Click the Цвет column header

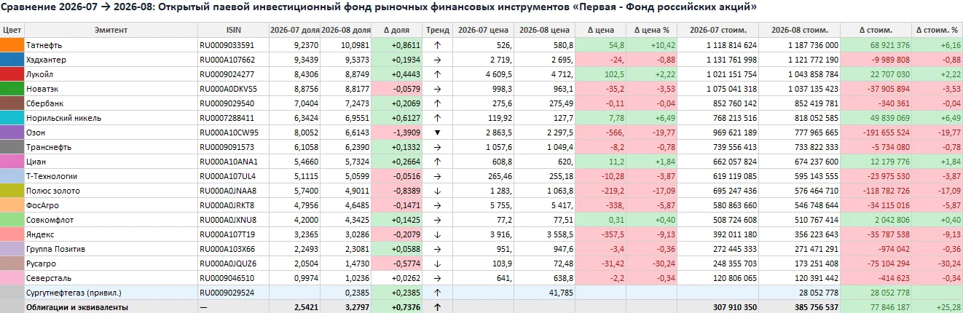tap(12, 30)
